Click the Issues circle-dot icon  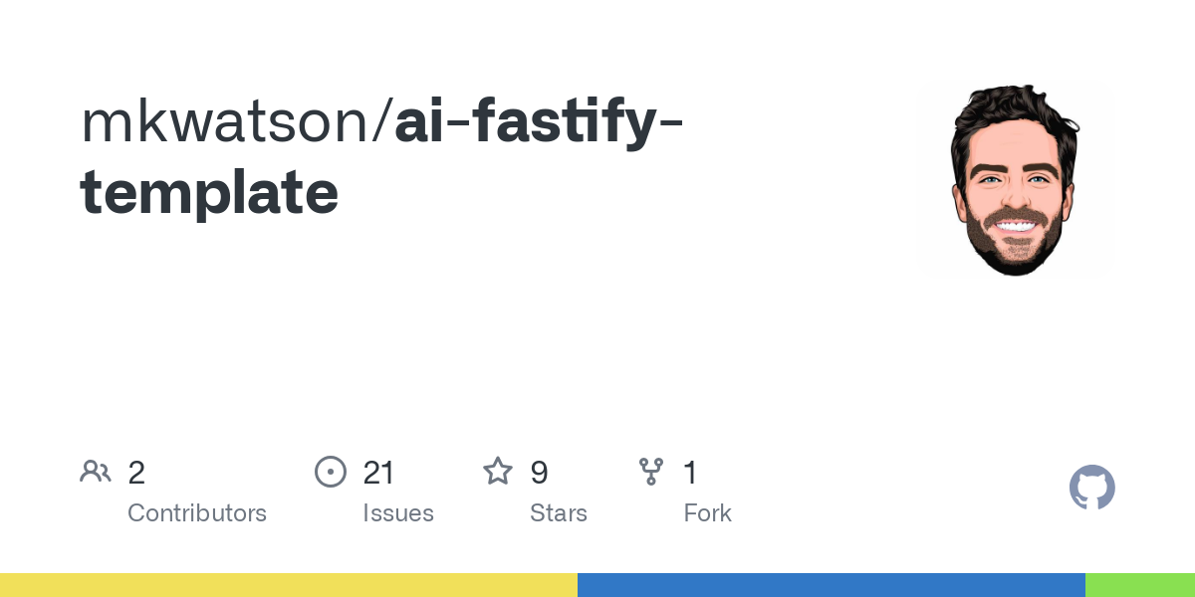pos(331,472)
